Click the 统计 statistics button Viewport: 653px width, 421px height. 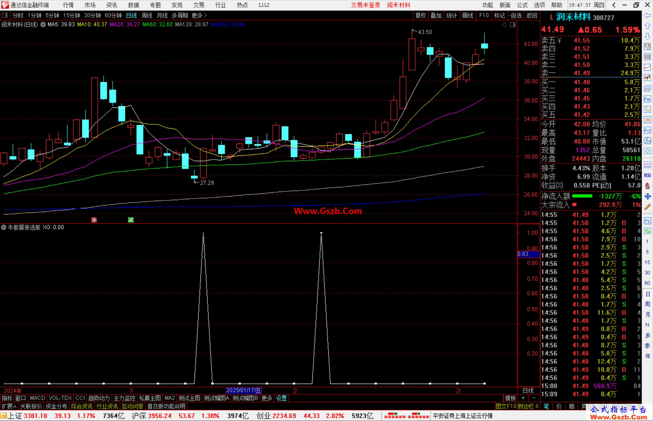(452, 15)
